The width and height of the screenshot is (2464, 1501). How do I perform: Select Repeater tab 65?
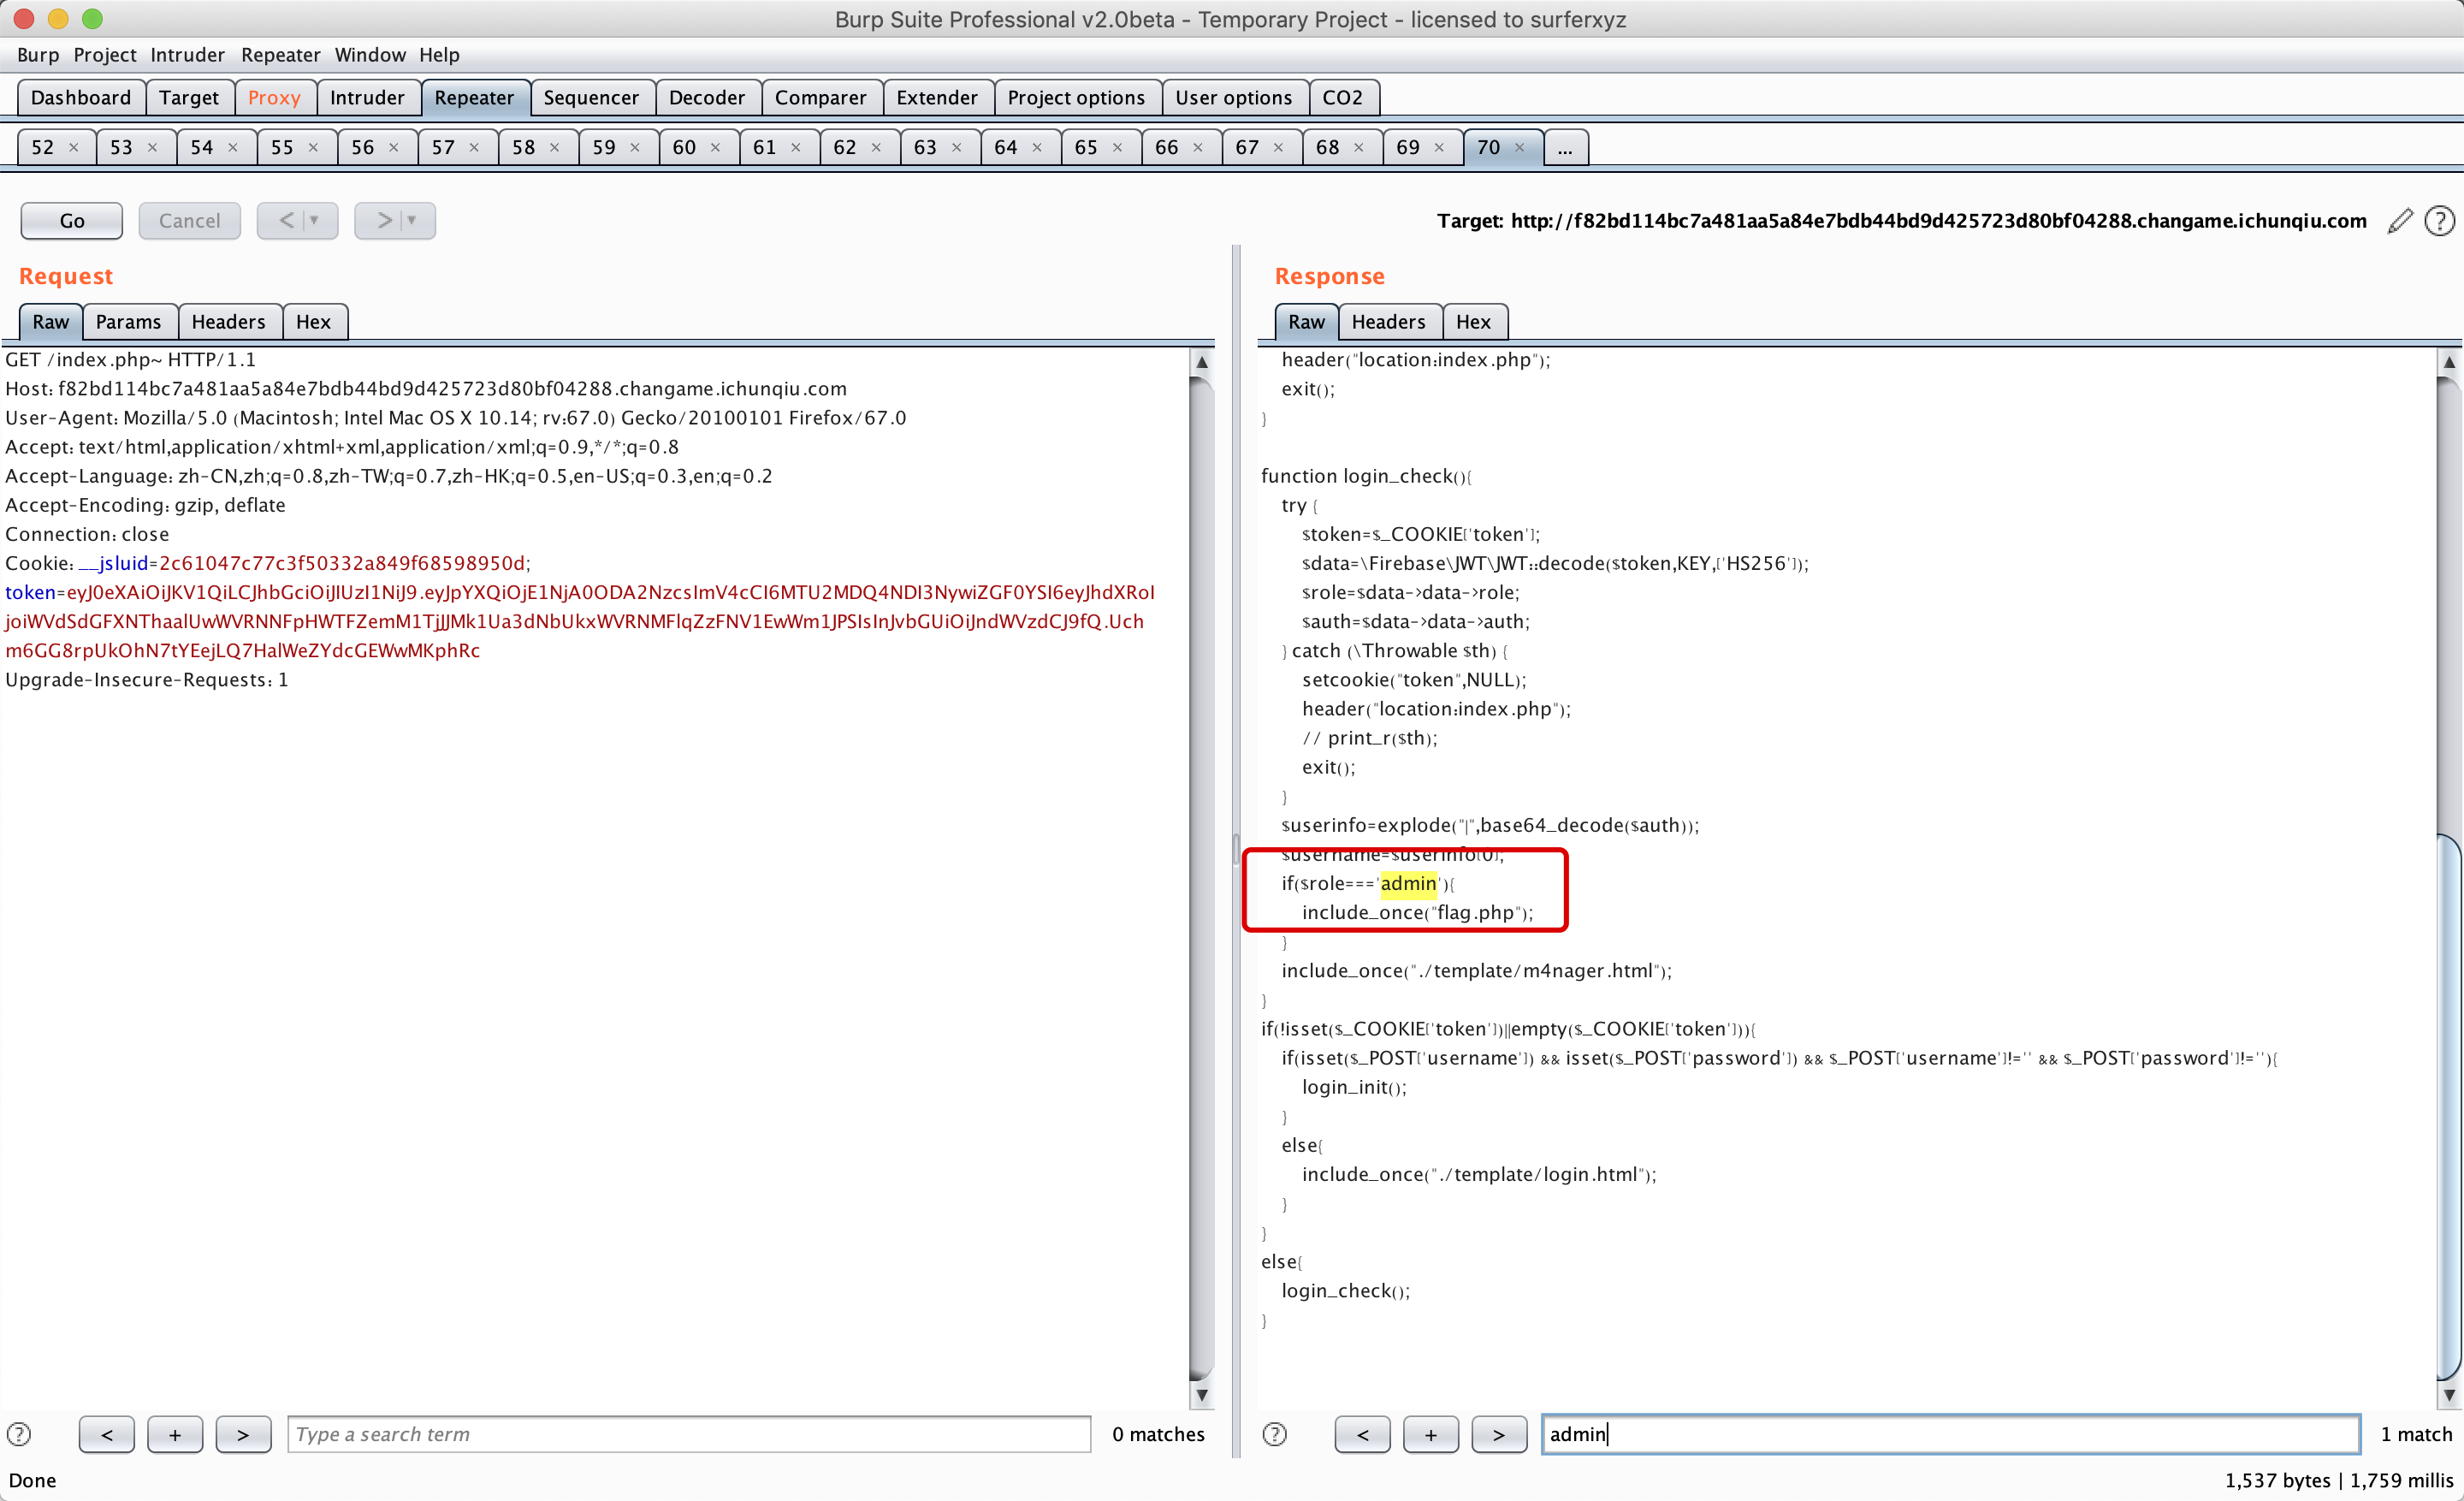click(x=1086, y=148)
